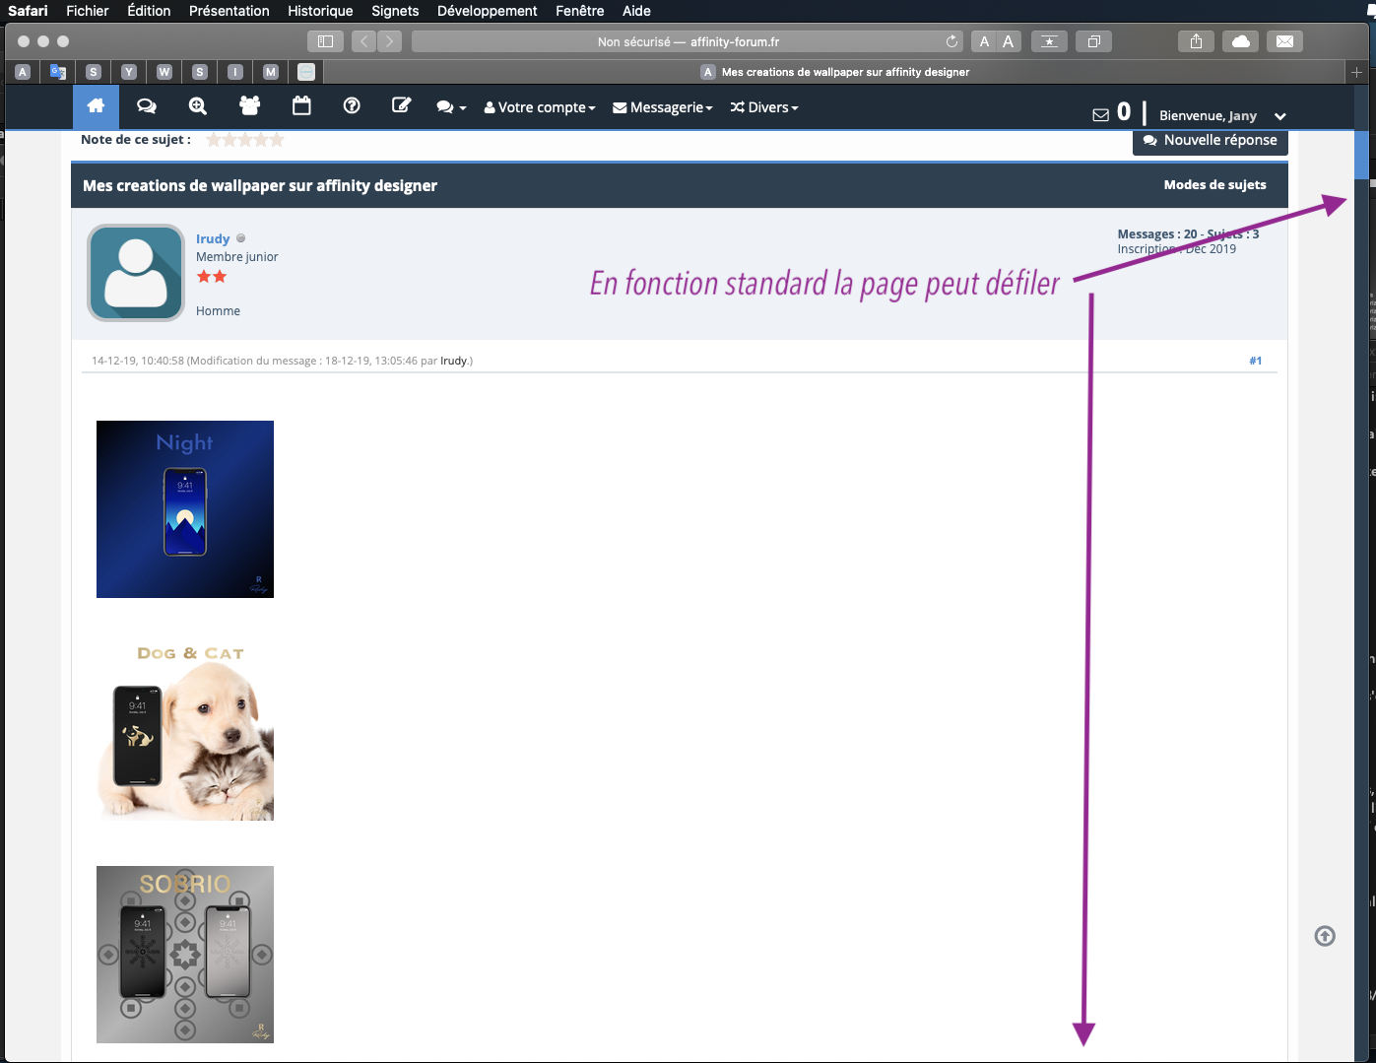Open iCloud tabs cloud button
The width and height of the screenshot is (1376, 1063).
(1241, 41)
